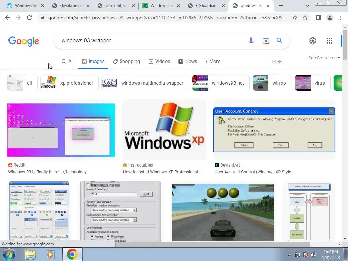348x261 pixels.
Task: Click the horizontal scrollbar at the bottom
Action: [212, 244]
